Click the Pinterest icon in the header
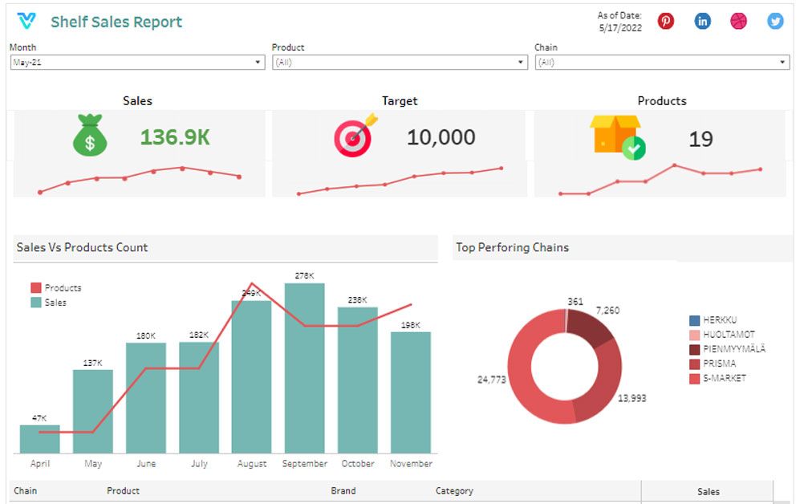The width and height of the screenshot is (800, 504). [x=665, y=21]
